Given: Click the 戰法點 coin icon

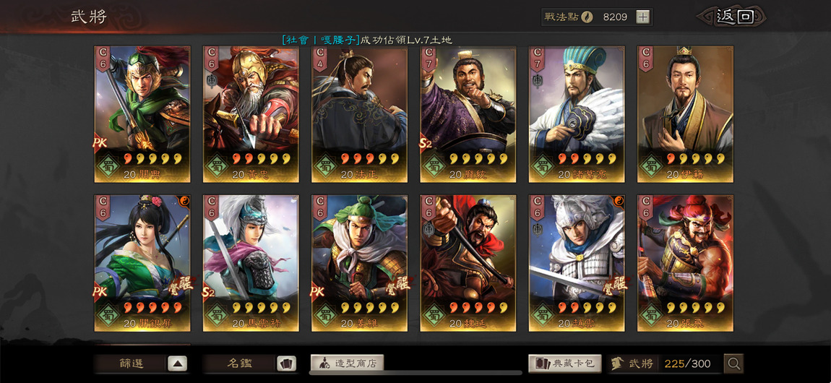Looking at the screenshot, I should [587, 17].
